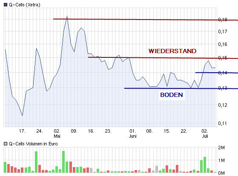This screenshot has height=176, width=238.
Task: Click the '16.' date label
Action: pos(91,131)
